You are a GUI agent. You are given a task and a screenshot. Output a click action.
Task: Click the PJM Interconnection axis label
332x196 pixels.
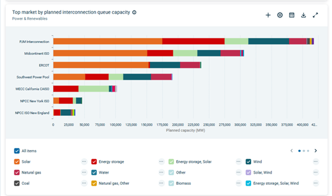(34, 41)
